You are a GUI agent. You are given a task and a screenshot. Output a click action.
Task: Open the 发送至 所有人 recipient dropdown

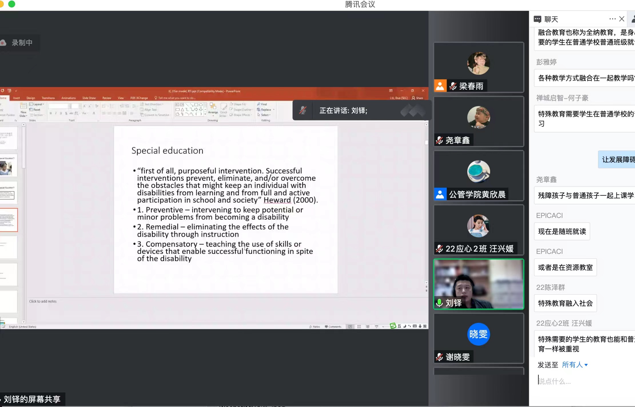coord(575,365)
